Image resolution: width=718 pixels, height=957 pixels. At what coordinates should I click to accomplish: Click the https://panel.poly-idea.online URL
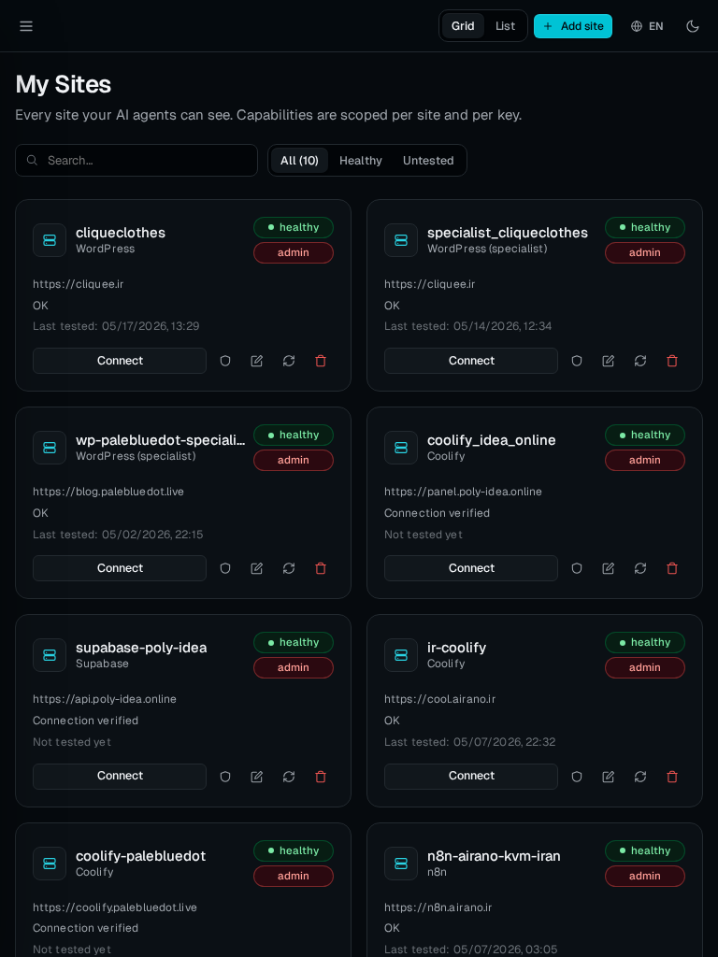463,492
